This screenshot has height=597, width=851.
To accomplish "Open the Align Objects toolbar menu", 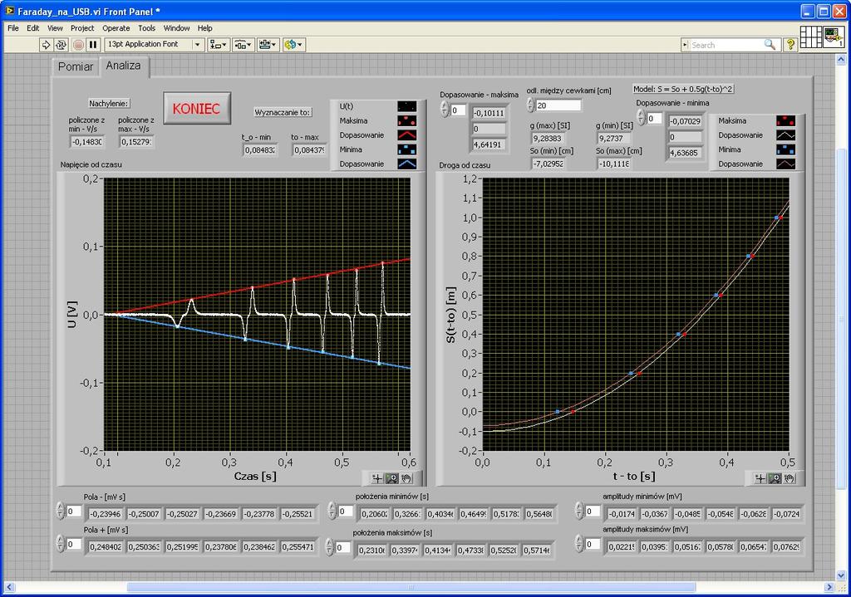I will [x=219, y=45].
